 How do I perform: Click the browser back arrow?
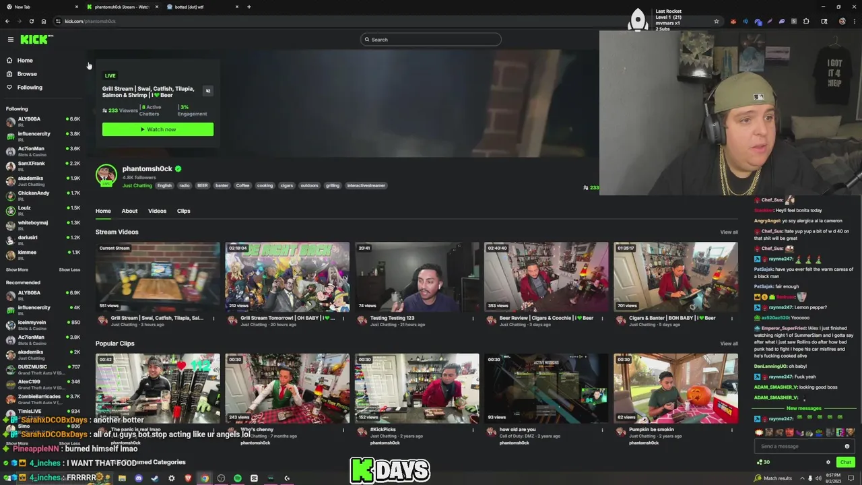tap(7, 22)
